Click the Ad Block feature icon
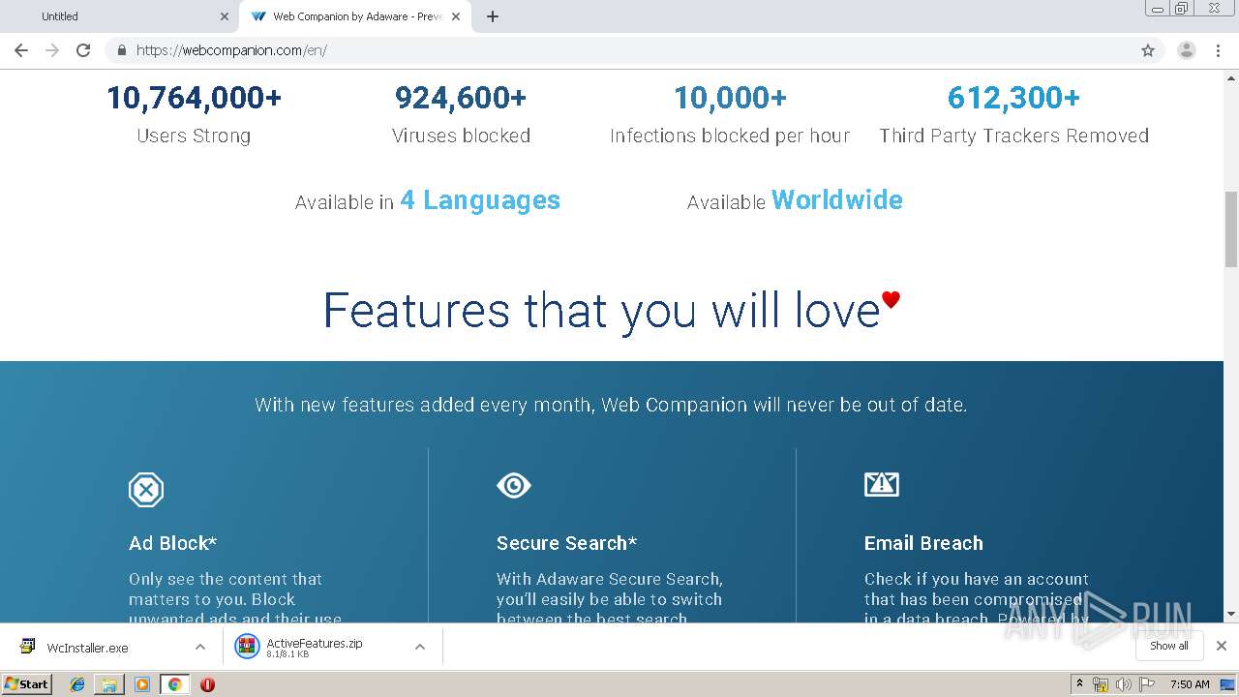 point(146,490)
